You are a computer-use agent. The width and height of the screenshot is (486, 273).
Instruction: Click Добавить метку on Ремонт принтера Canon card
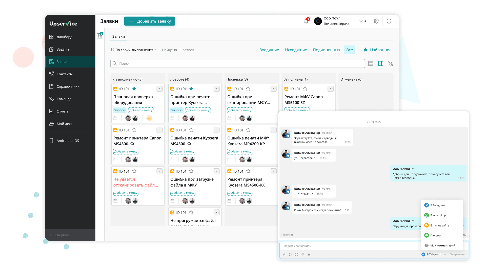point(126,151)
